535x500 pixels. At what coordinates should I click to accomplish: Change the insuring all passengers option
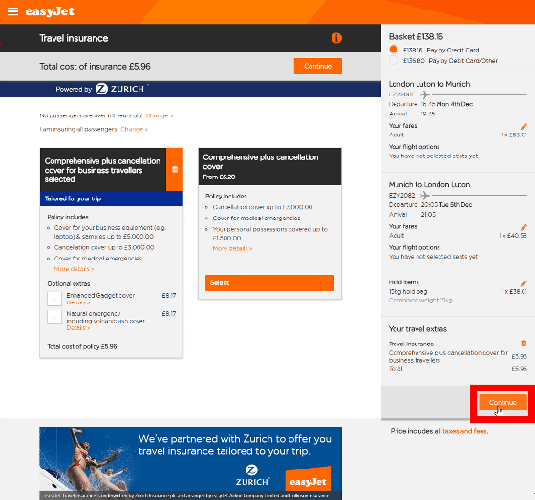click(134, 129)
